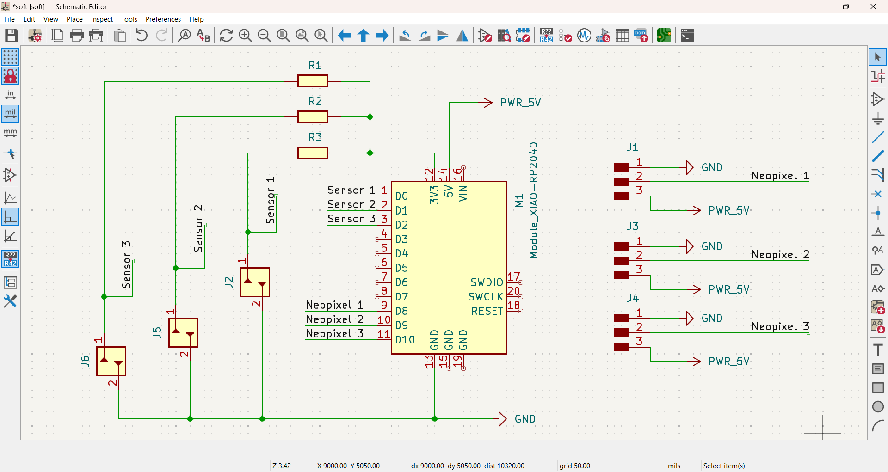Zoom out of the schematic
Screen dimensions: 888x472
point(264,35)
